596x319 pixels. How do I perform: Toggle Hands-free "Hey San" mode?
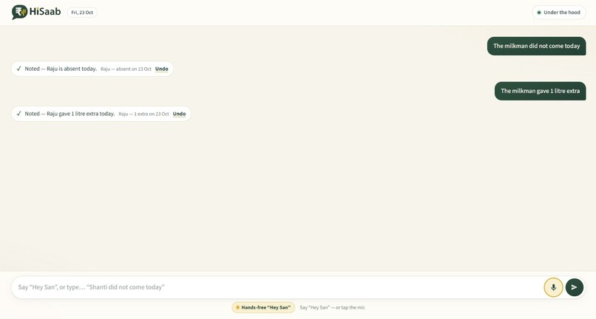click(x=263, y=307)
